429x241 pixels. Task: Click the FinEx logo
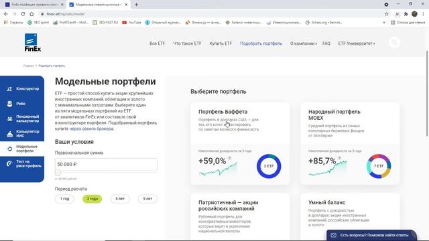click(x=33, y=43)
